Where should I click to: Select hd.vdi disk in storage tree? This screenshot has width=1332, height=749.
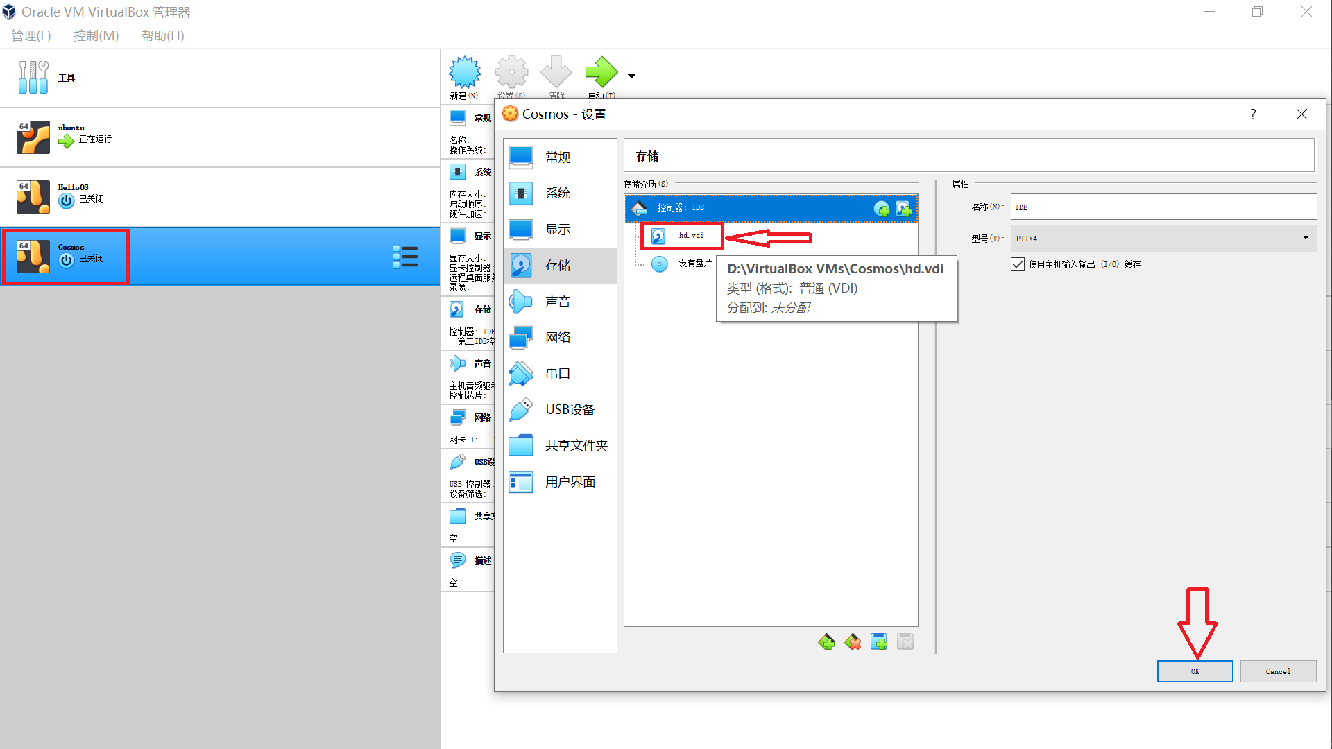coord(691,236)
